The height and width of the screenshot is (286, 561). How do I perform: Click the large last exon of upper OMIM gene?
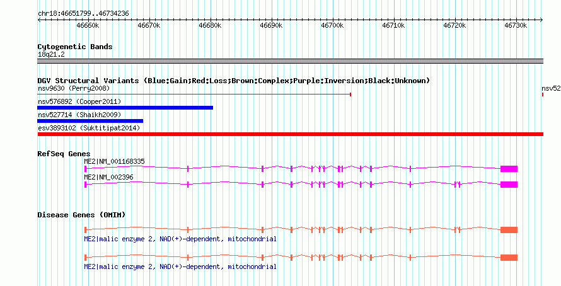509,230
